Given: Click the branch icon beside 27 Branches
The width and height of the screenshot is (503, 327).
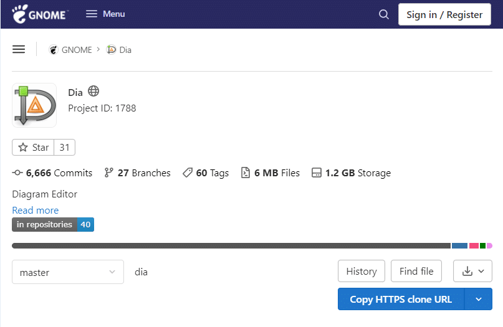Looking at the screenshot, I should tap(108, 173).
